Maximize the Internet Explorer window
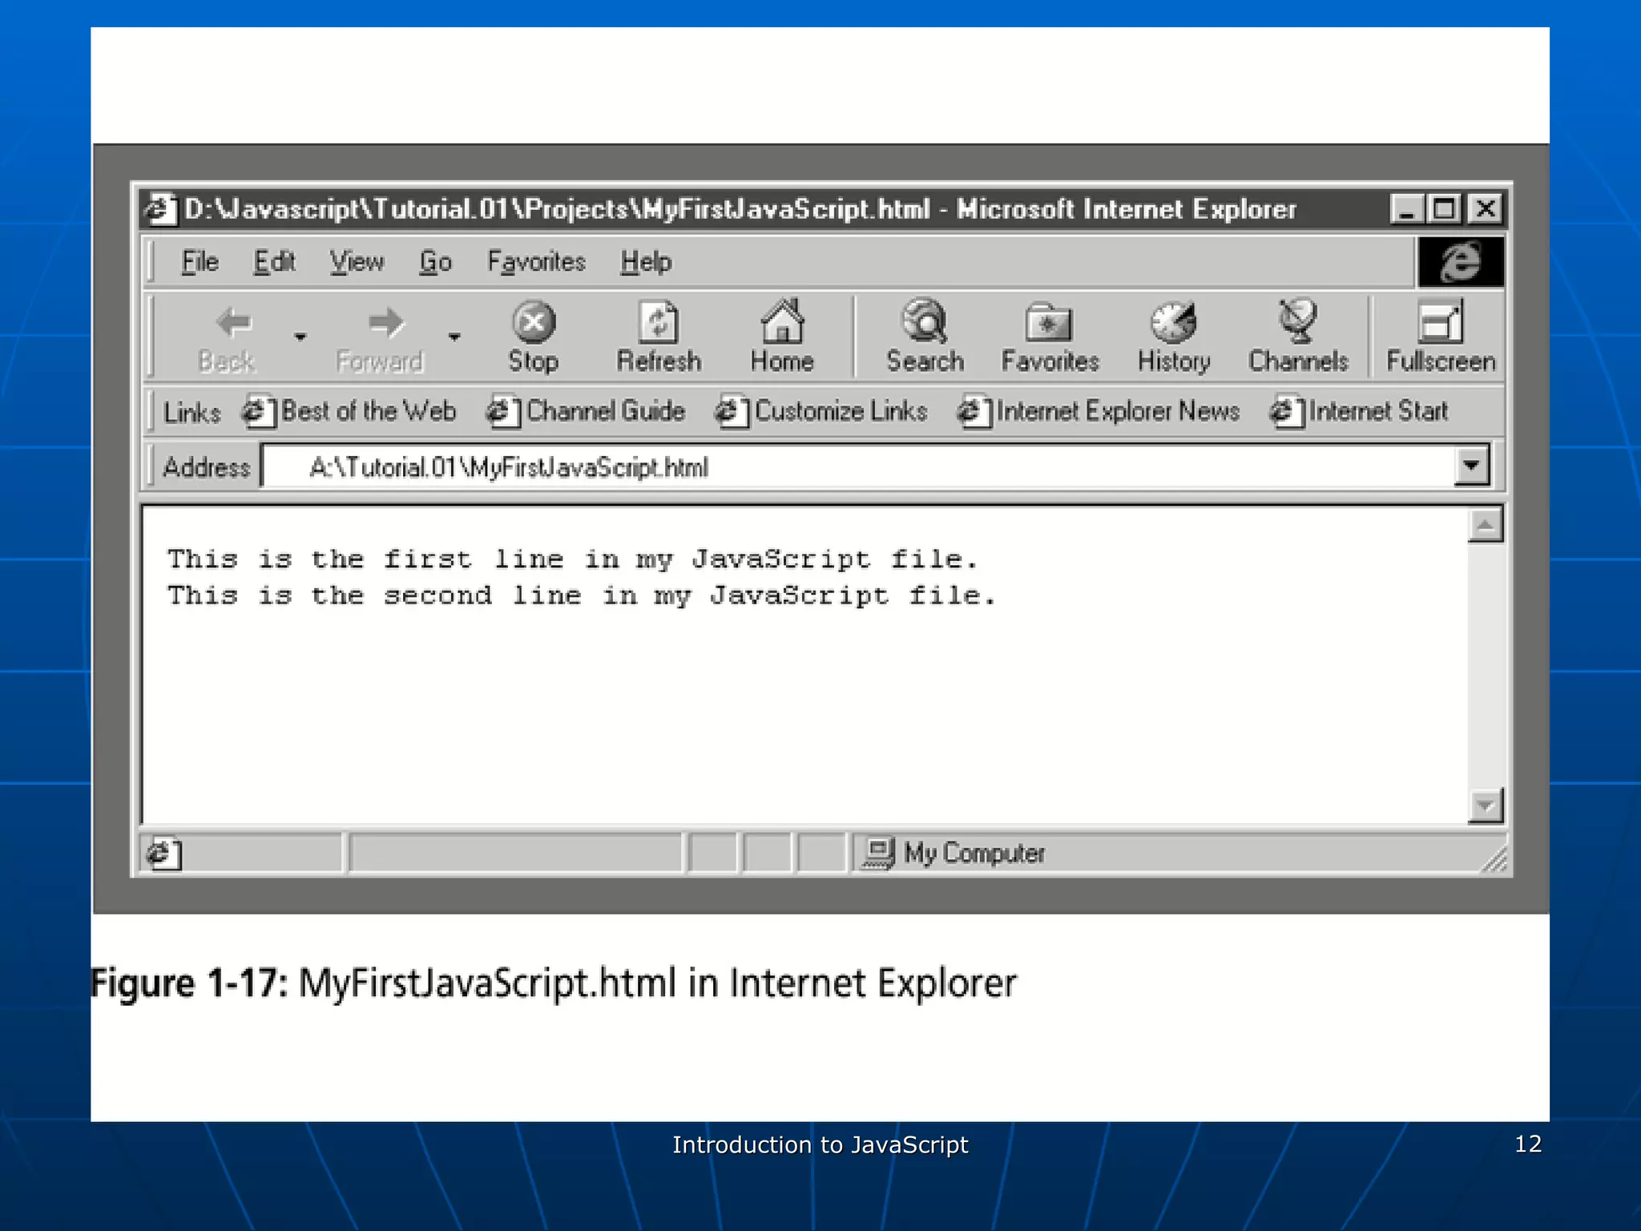Viewport: 1641px width, 1231px height. 1444,209
